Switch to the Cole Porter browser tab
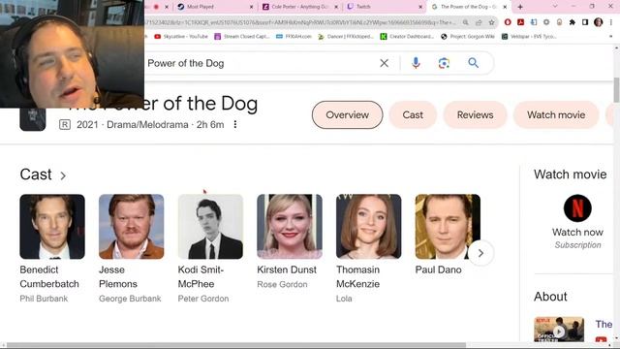This screenshot has height=349, width=620. (300, 7)
